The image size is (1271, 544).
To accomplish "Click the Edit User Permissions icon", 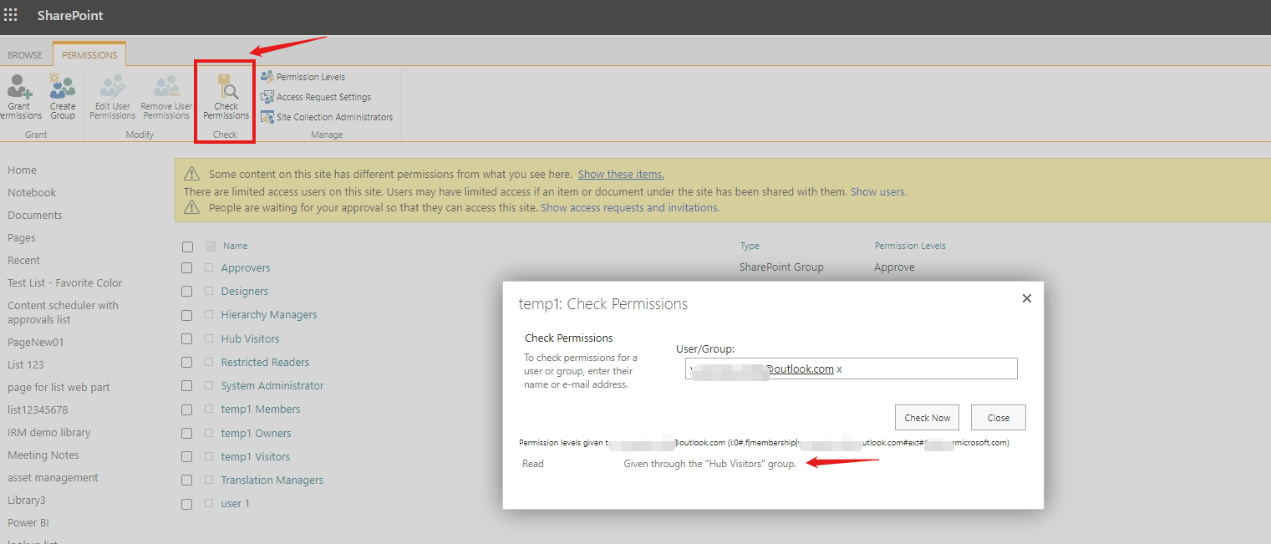I will coord(112,87).
